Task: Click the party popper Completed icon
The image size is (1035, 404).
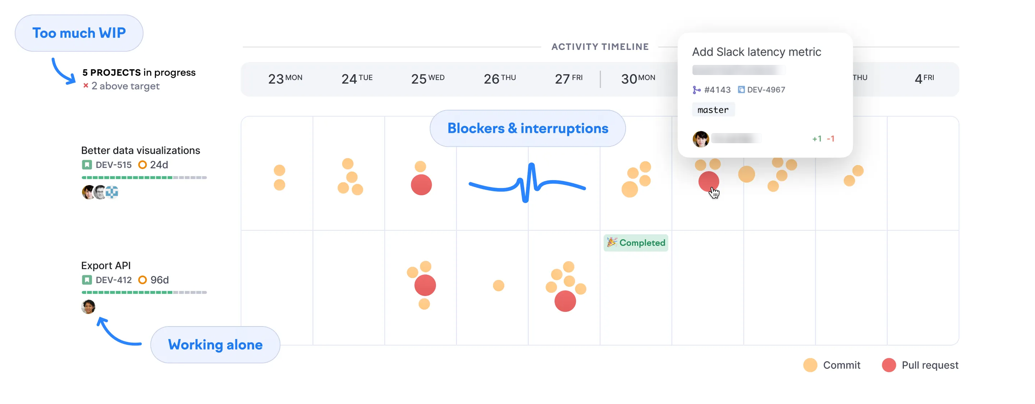Action: click(612, 242)
